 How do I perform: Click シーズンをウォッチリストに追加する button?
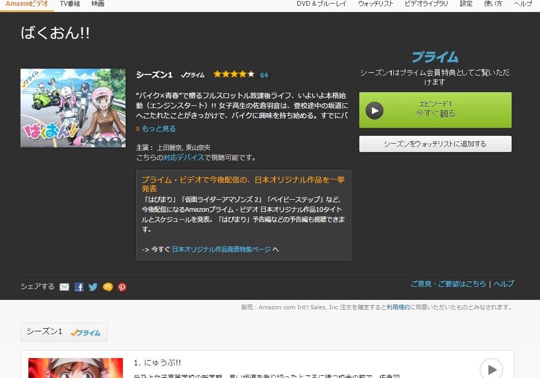435,144
